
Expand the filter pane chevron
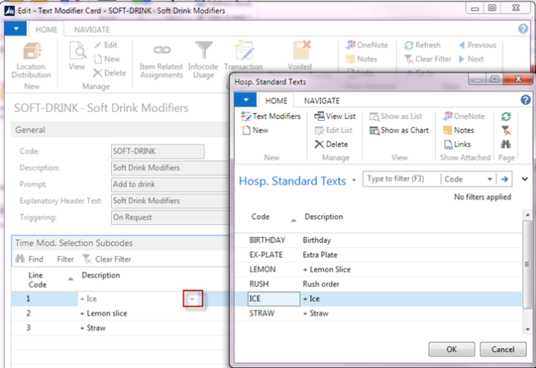[525, 179]
